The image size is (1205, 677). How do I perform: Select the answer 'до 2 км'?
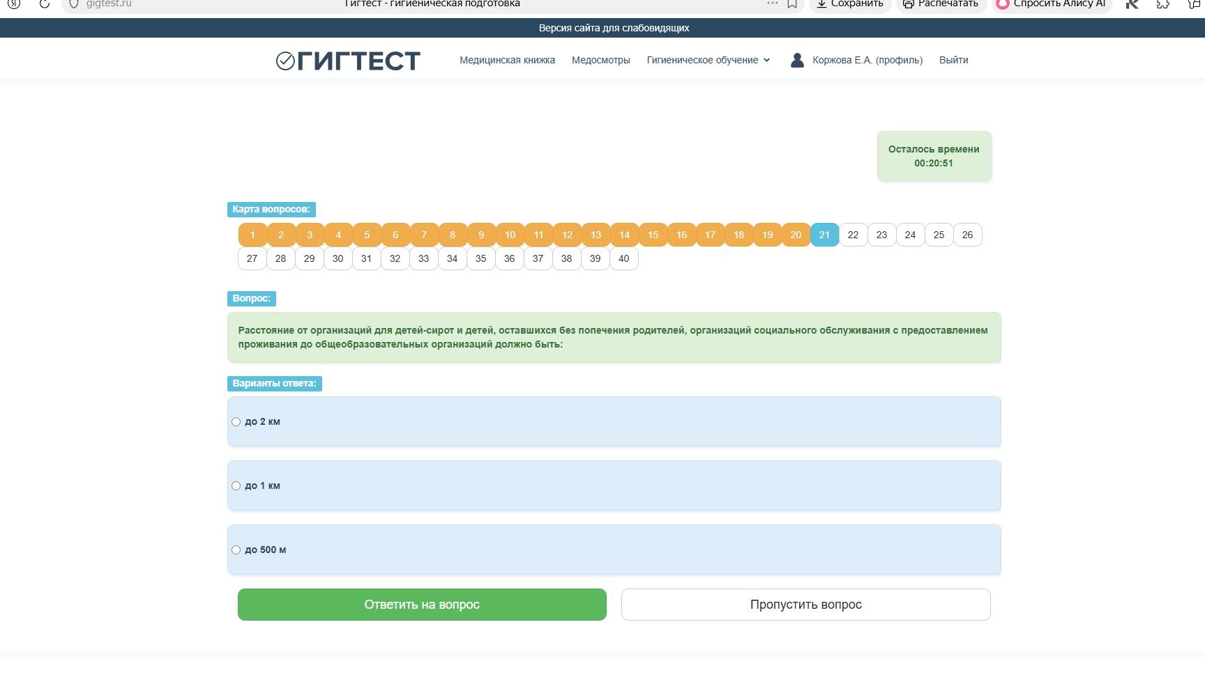pyautogui.click(x=236, y=421)
